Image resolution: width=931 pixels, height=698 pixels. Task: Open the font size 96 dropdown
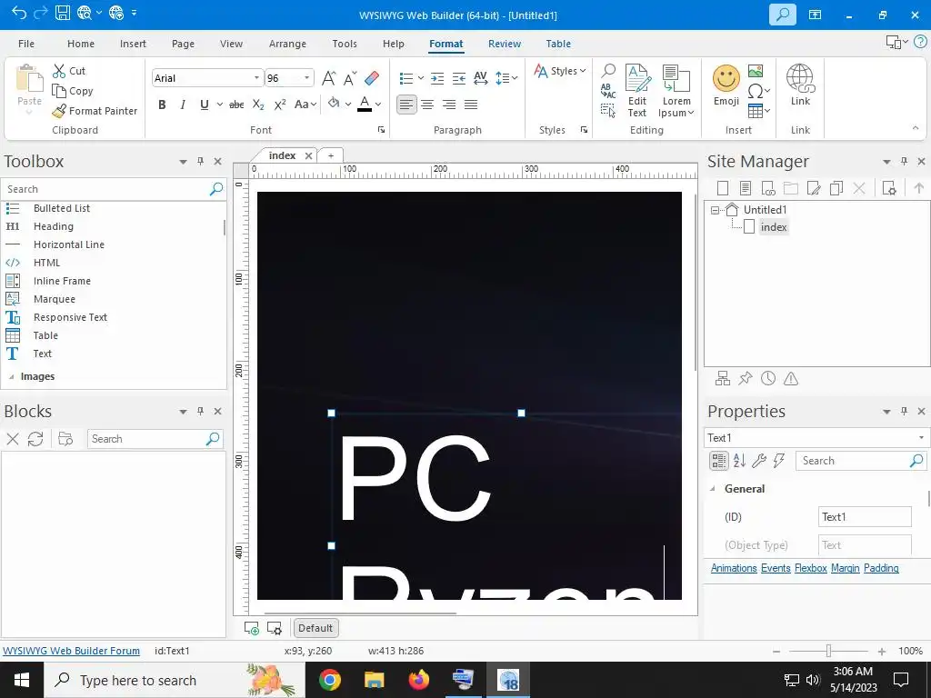tap(307, 78)
